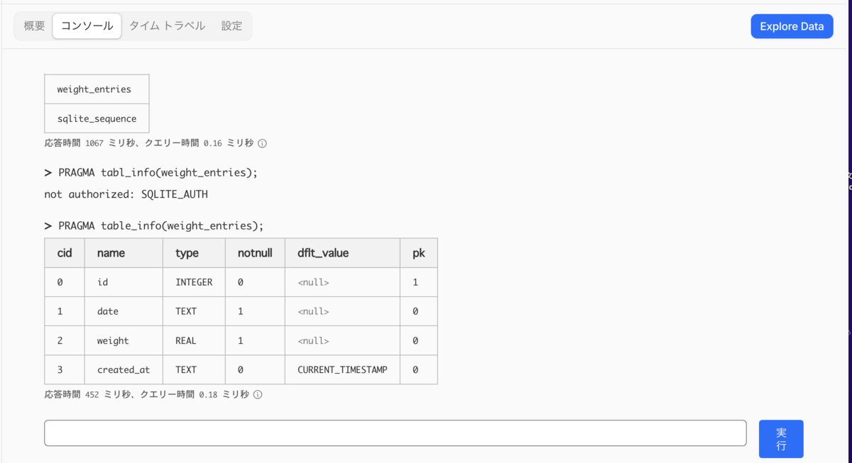Select the CURRENT_TIMESTAMP default value cell
Viewport: 852px width, 463px height.
coord(342,369)
